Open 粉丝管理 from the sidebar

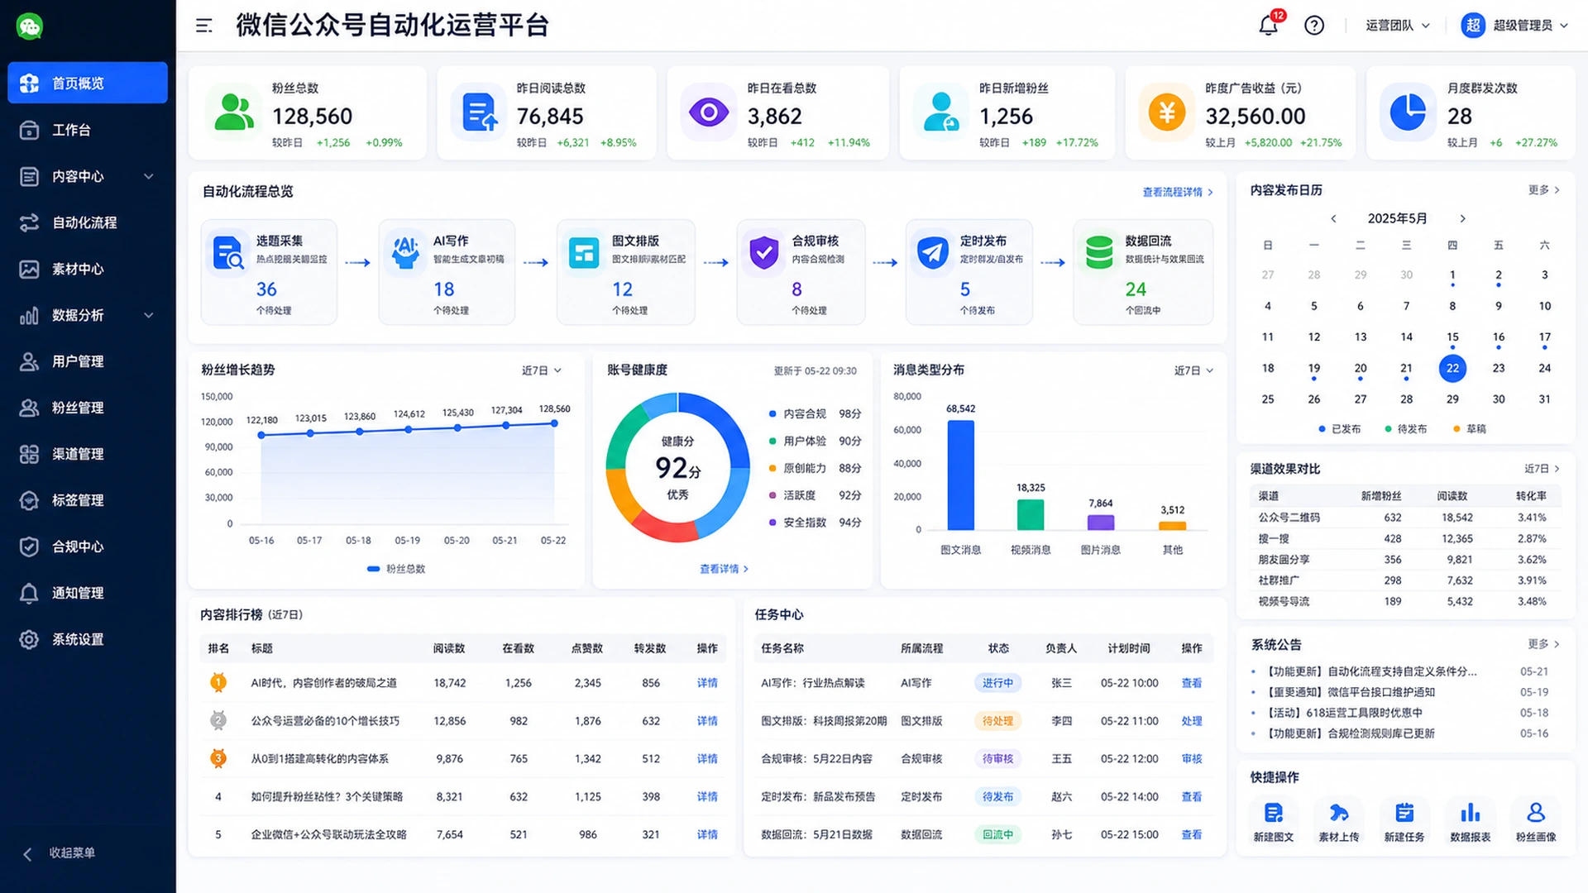(88, 408)
